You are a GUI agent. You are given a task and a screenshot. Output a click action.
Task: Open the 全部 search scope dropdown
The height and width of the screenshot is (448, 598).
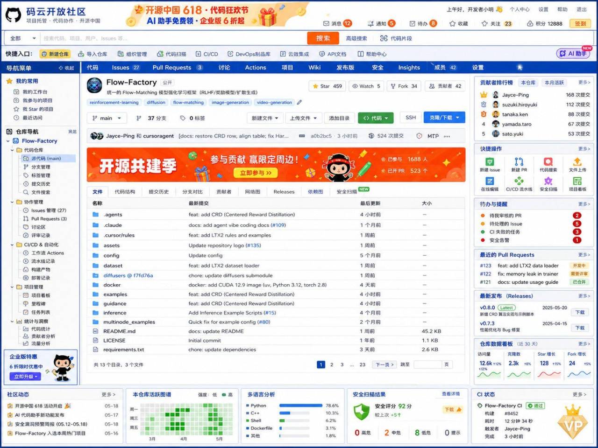22,38
